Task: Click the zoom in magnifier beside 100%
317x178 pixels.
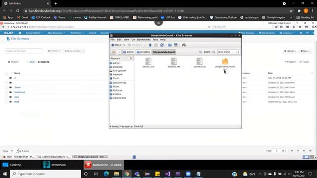Action: [x=213, y=52]
